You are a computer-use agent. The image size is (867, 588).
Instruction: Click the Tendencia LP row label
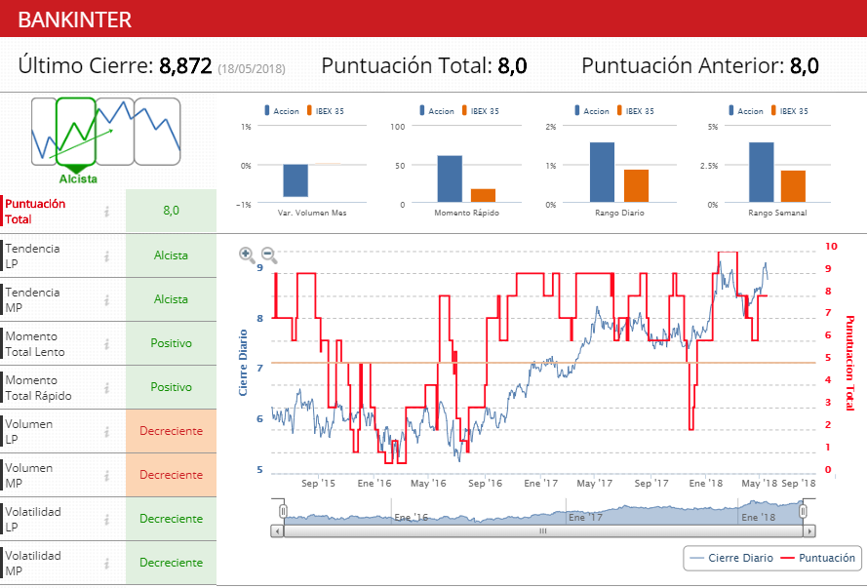(32, 255)
